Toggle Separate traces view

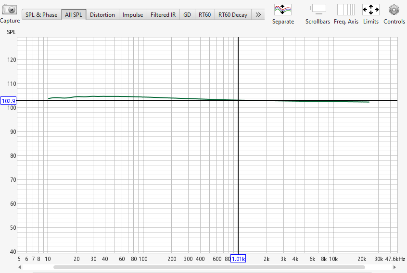(283, 9)
